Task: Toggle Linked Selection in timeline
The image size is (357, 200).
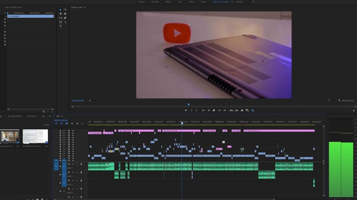Action: (x=67, y=124)
